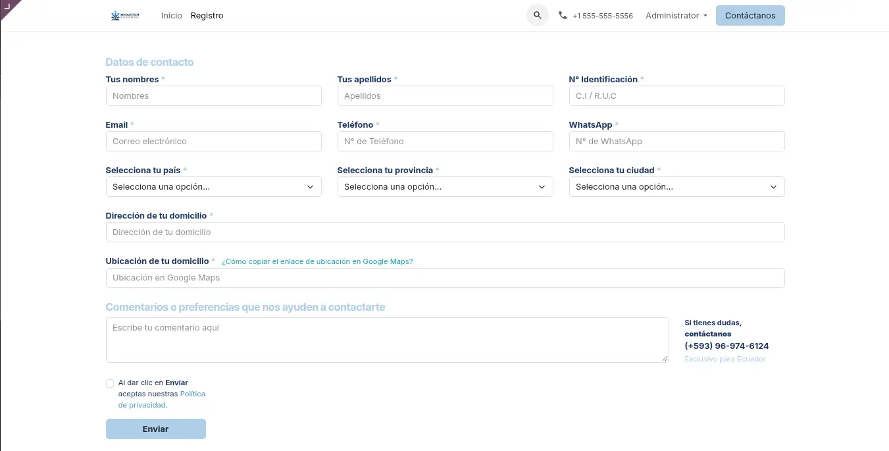The image size is (889, 451).
Task: Open the Google Maps location help link
Action: coord(317,261)
